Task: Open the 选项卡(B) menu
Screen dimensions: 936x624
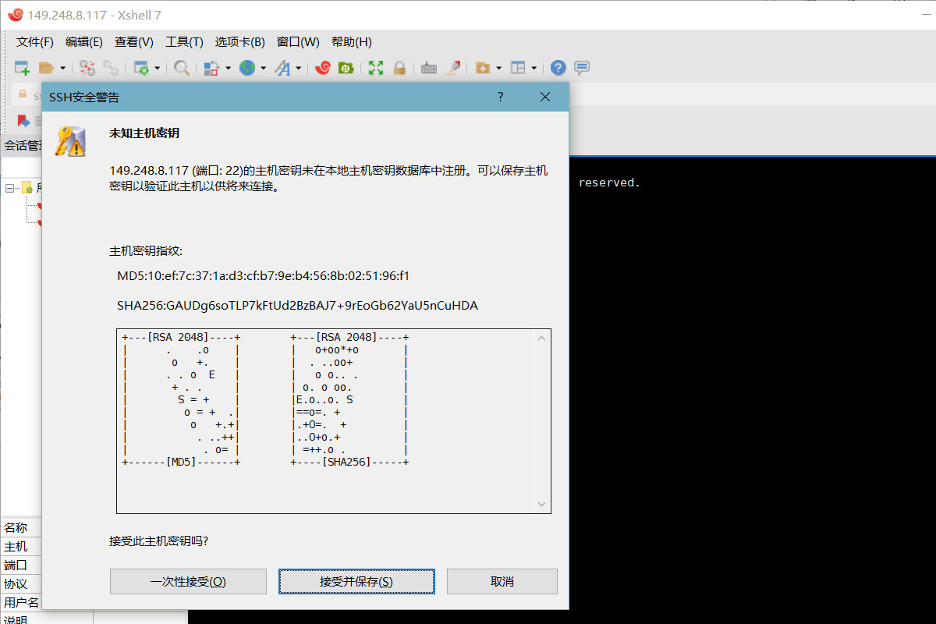Action: point(240,42)
